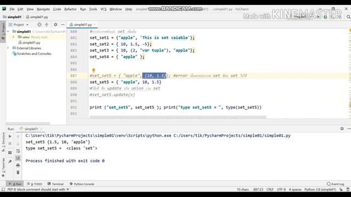Viewport: 351px width, 197px height.
Task: Click the locate file target icon in Project panel
Action: coord(39,25)
